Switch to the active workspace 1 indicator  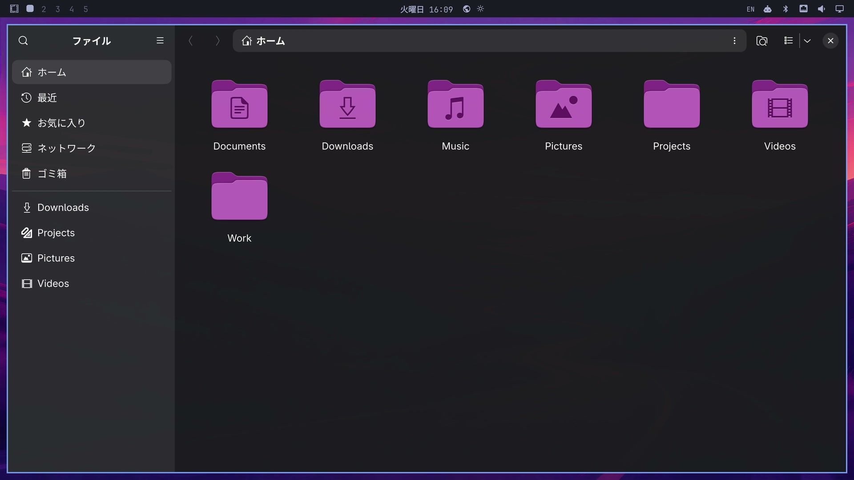click(30, 8)
